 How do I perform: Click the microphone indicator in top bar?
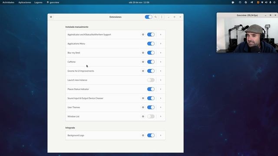coord(270,3)
